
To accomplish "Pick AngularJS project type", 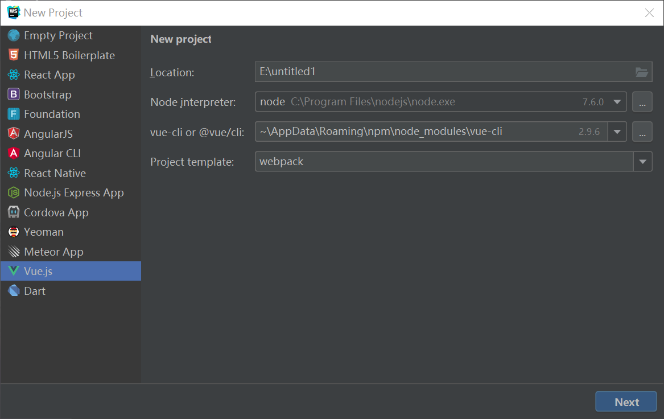I will (71, 134).
